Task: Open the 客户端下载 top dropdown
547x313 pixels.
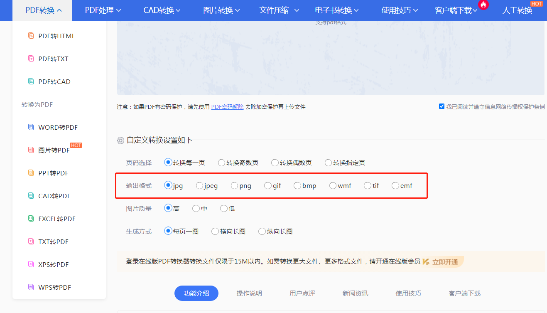Action: pos(456,10)
